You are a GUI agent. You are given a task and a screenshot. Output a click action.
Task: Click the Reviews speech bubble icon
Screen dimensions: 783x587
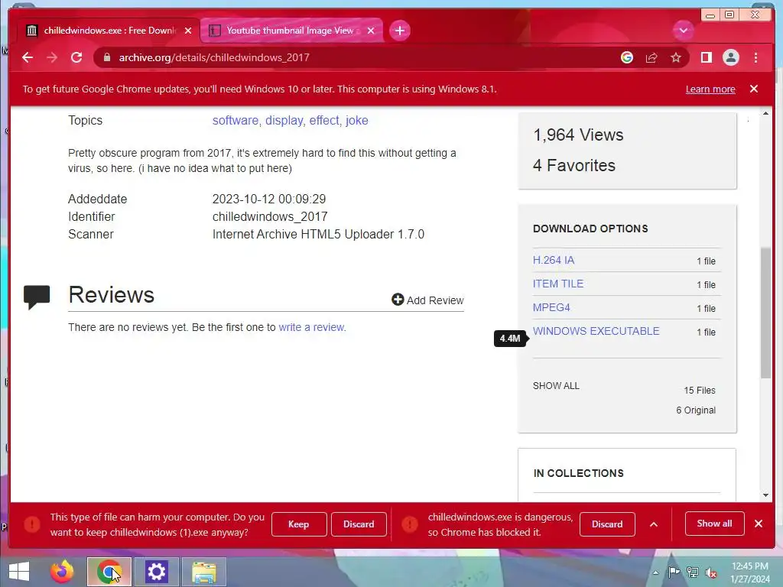[x=37, y=297]
